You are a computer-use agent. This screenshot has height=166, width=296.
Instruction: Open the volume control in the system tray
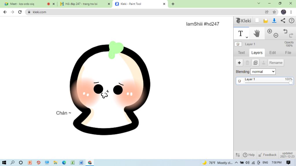click(247, 163)
